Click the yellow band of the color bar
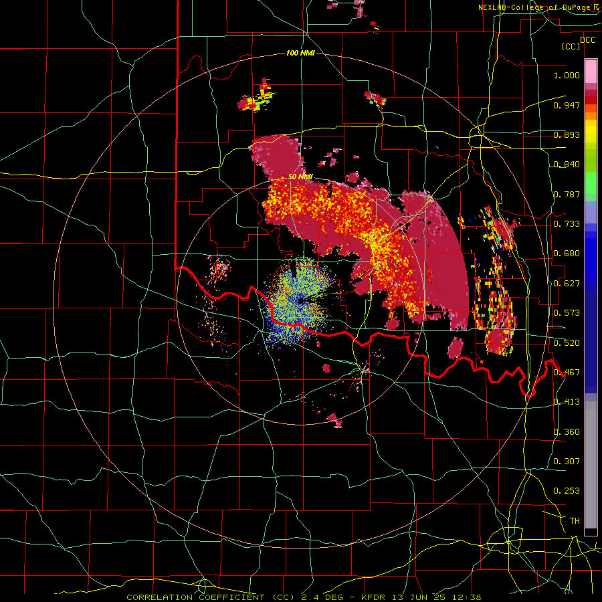The width and height of the screenshot is (602, 602). 591,132
